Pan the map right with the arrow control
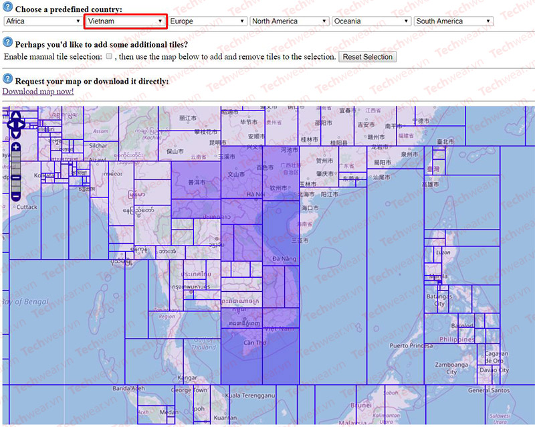535x427 pixels. tap(21, 124)
